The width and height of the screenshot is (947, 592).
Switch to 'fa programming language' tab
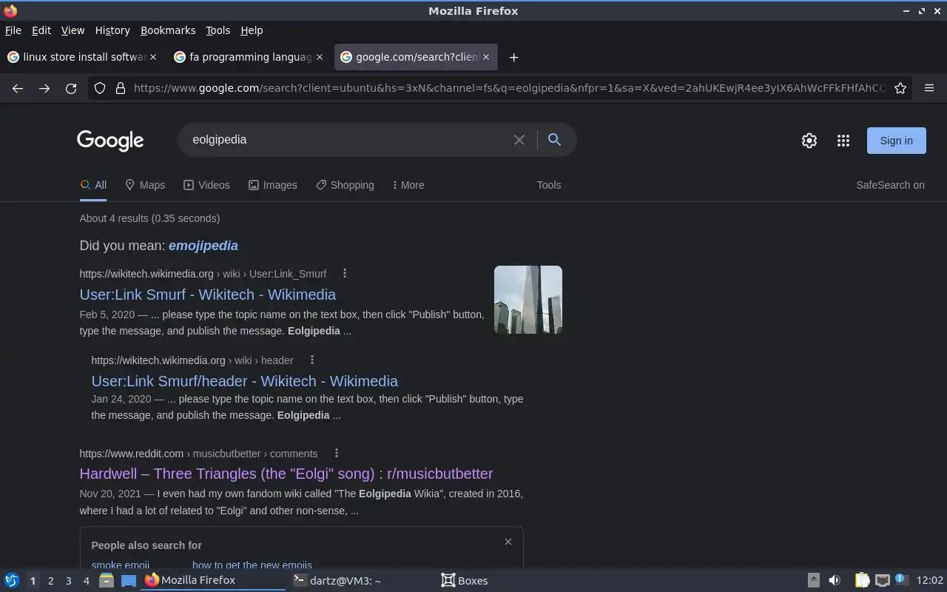(x=248, y=57)
